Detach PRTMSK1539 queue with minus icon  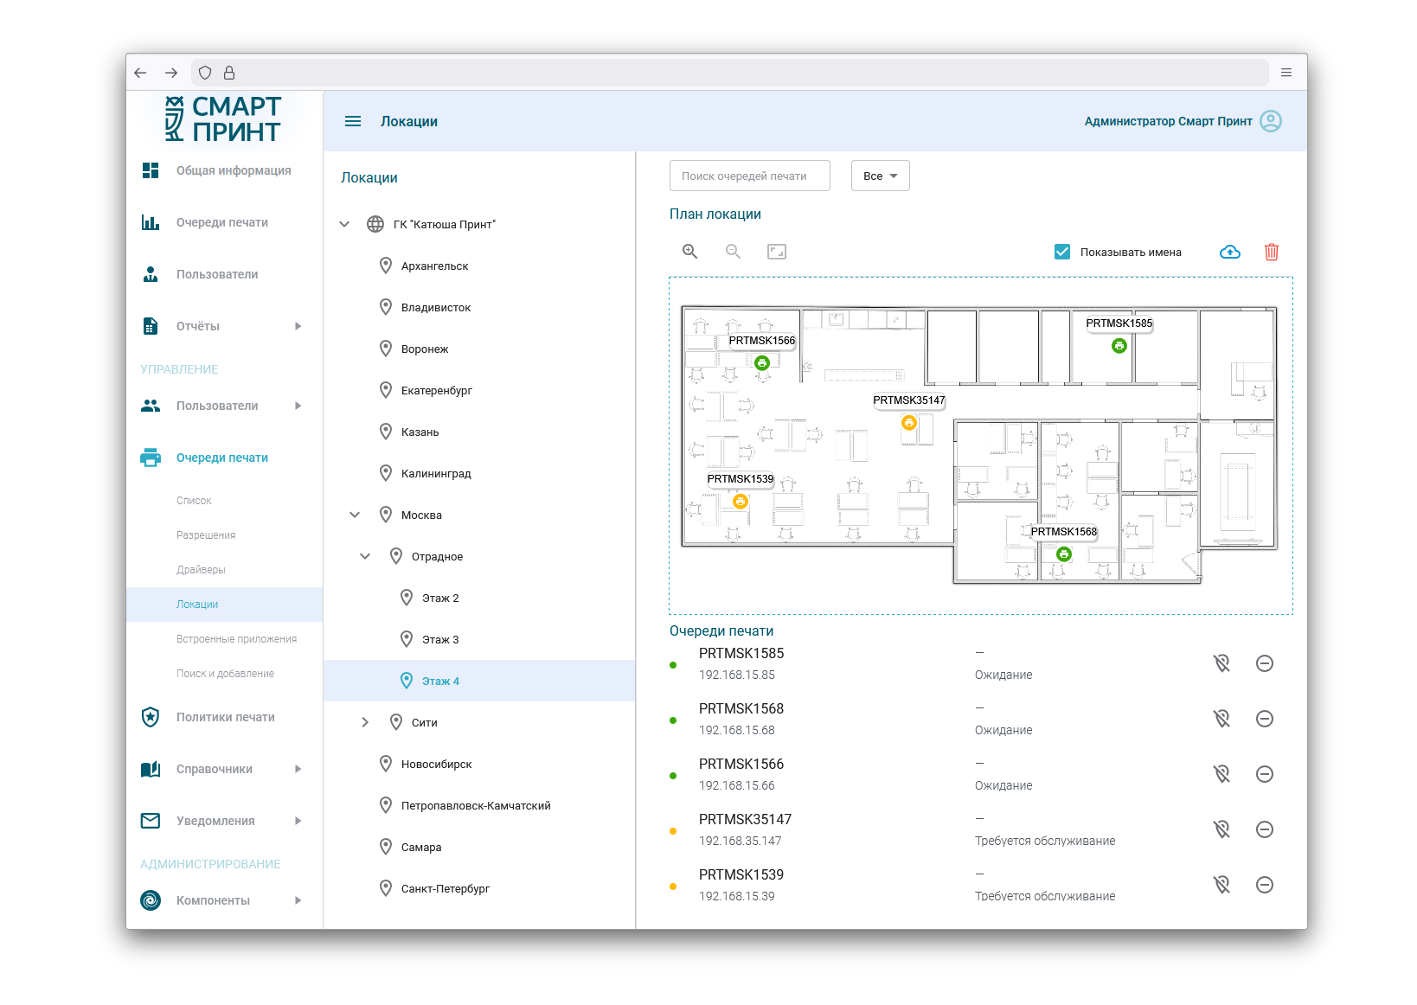click(1265, 885)
